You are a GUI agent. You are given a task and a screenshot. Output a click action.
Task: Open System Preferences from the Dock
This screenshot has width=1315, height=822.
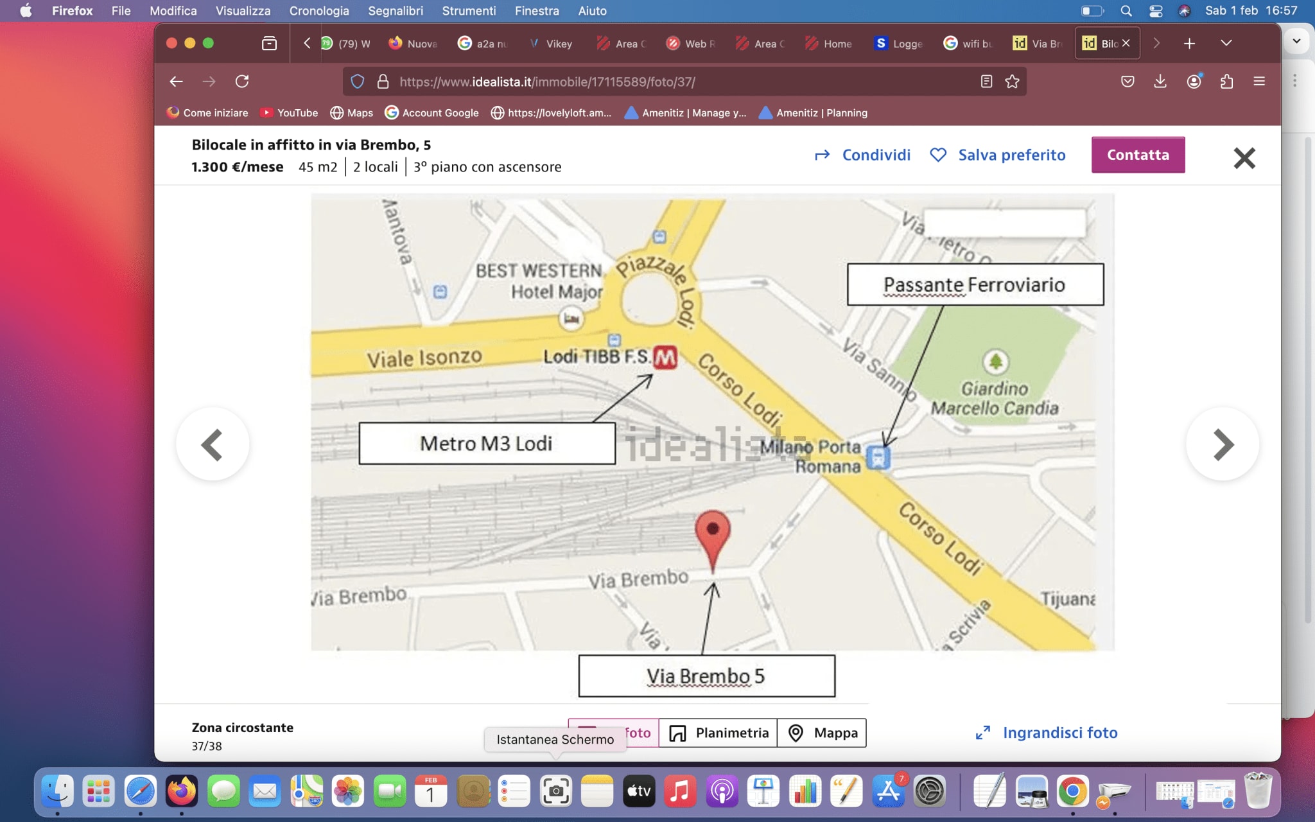(930, 791)
